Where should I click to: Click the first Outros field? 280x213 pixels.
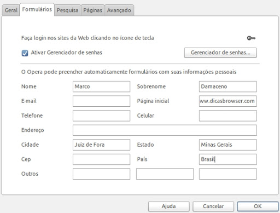point(101,174)
